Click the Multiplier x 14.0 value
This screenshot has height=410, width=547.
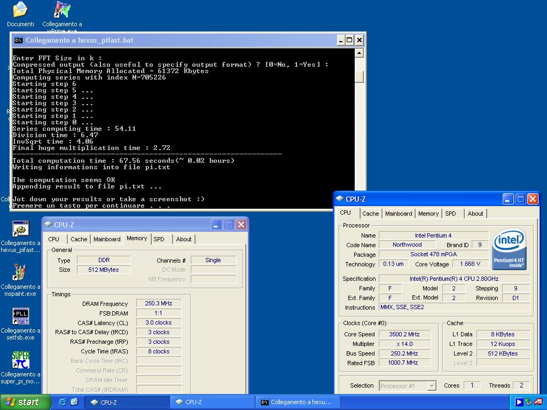point(404,344)
